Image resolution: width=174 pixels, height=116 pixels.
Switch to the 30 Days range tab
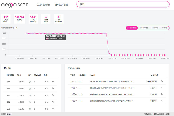coord(164,28)
